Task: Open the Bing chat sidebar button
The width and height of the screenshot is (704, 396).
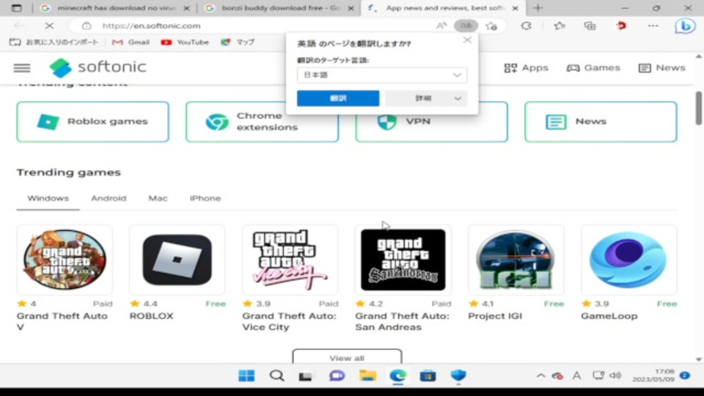Action: click(685, 26)
